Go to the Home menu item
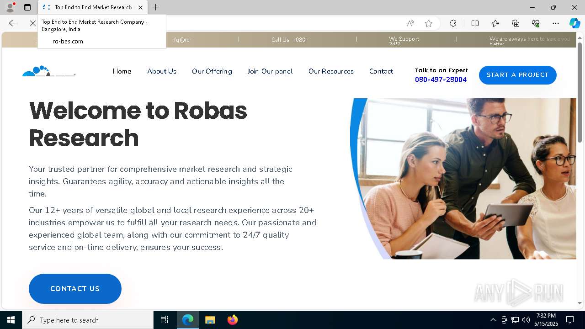585x329 pixels. pyautogui.click(x=122, y=71)
